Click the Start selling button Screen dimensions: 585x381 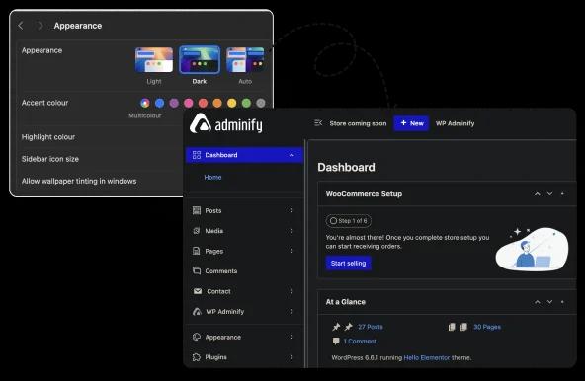pyautogui.click(x=348, y=264)
